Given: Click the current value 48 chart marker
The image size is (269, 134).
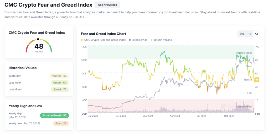Looking at the screenshot, I should [x=257, y=80].
